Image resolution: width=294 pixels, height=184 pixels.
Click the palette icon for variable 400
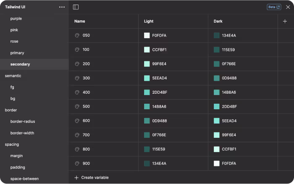coord(77,92)
